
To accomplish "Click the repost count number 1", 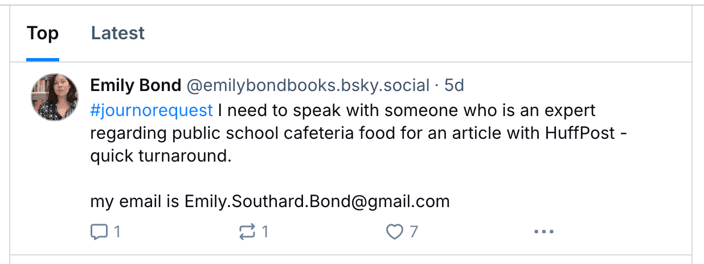I will (265, 232).
